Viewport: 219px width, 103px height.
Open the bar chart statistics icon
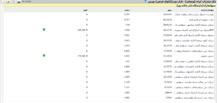click(x=19, y=2)
